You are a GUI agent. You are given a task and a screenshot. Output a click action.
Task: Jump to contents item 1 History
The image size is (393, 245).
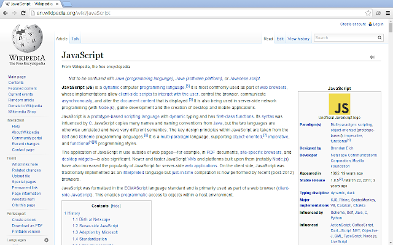pos(72,213)
